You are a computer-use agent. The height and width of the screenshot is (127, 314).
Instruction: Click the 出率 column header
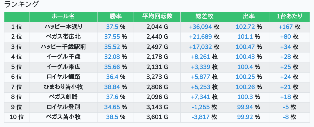(248, 16)
